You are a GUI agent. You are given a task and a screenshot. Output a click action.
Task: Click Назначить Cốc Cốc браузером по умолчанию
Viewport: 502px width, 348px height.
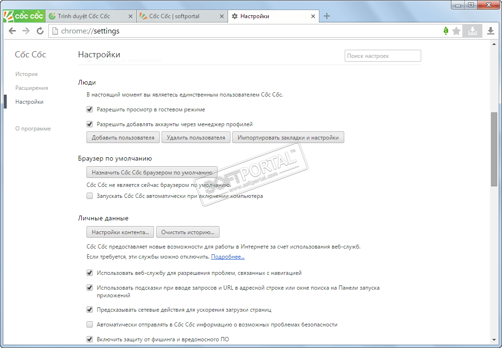152,172
